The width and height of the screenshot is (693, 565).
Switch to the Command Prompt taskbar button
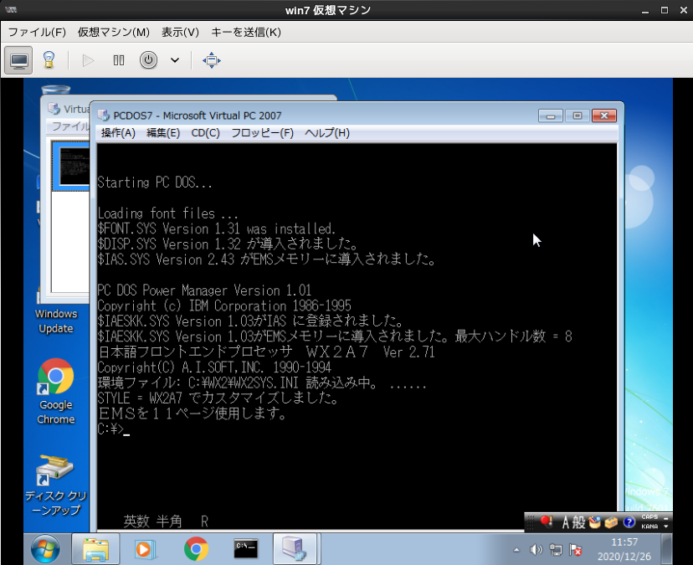tap(246, 549)
